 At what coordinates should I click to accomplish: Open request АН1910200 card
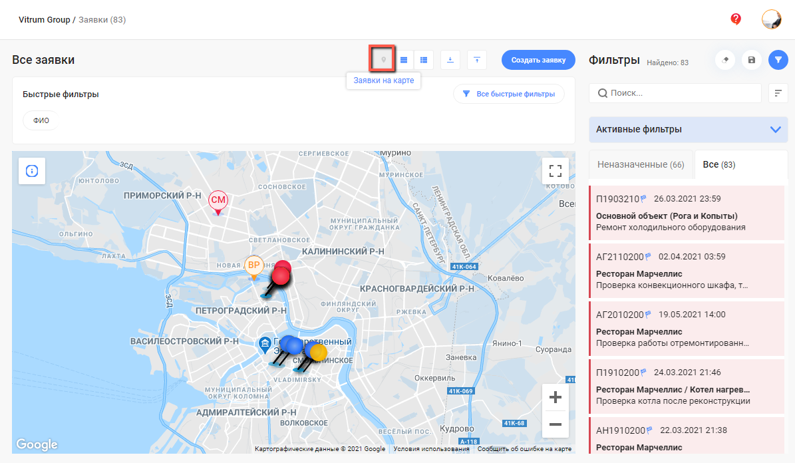pos(687,436)
